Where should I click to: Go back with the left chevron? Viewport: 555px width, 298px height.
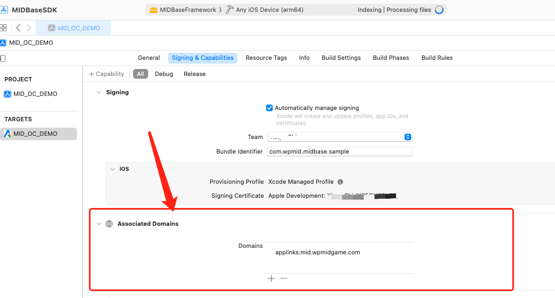coord(18,27)
